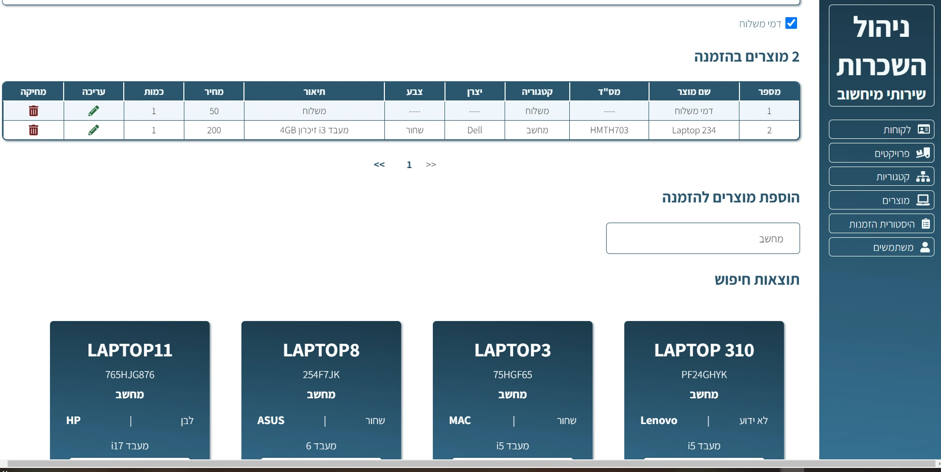Edit the דמי משלוח row with pencil

pos(93,111)
